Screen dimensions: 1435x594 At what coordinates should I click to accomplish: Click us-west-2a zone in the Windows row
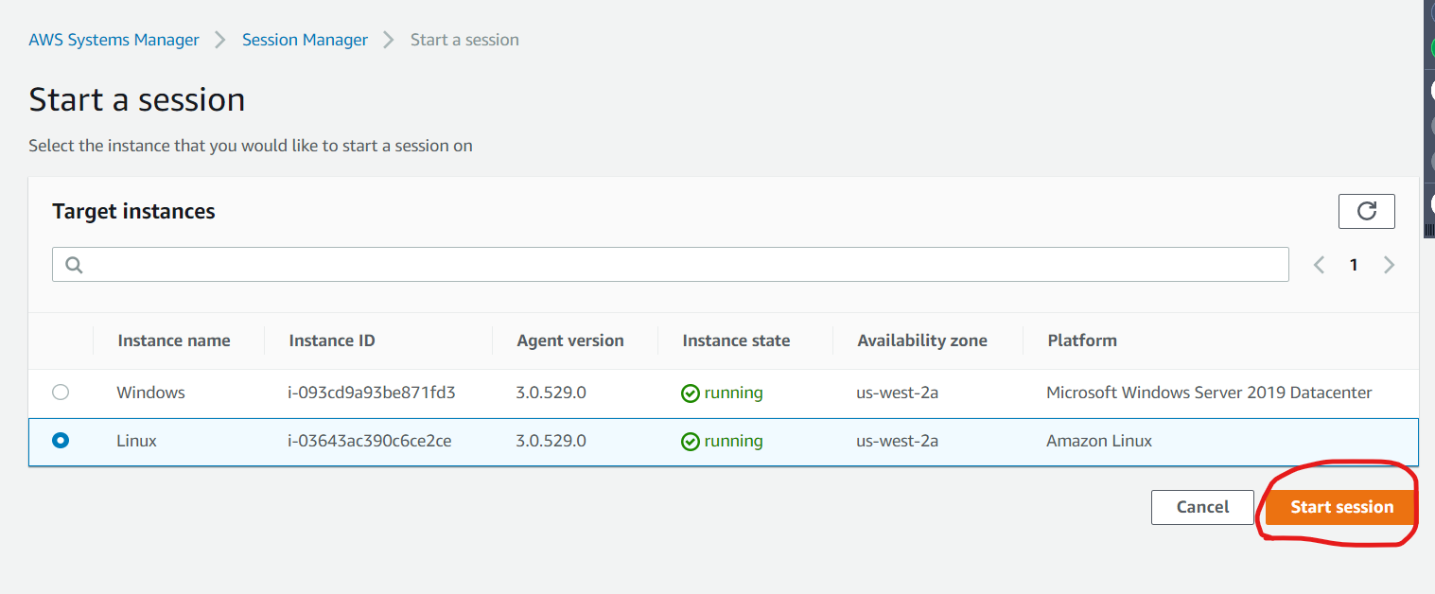point(897,392)
